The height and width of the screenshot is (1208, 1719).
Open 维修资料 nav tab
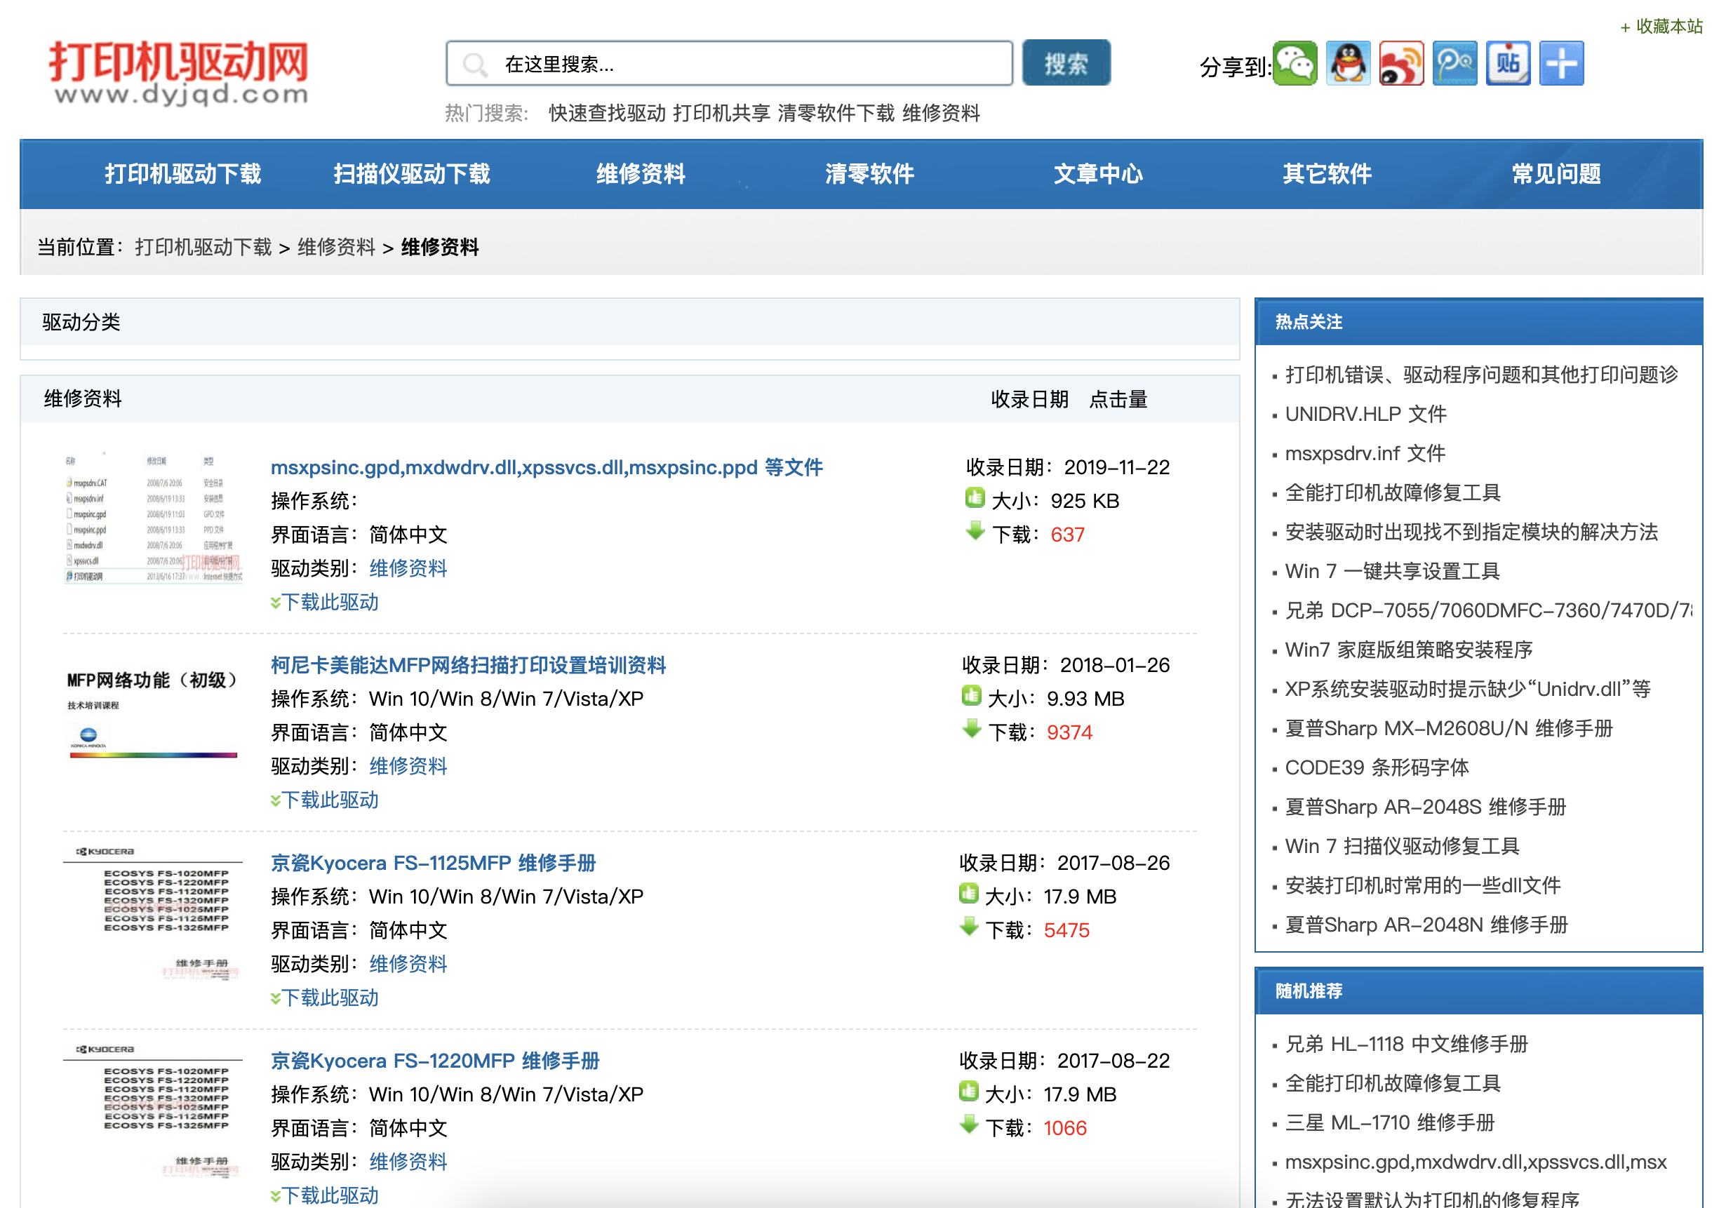641,174
